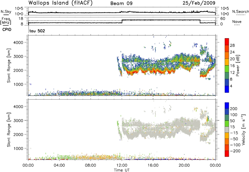Click the 'CPID' label

7,29
